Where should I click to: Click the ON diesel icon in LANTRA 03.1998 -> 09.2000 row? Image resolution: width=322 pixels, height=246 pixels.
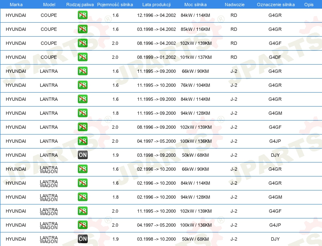[82, 155]
